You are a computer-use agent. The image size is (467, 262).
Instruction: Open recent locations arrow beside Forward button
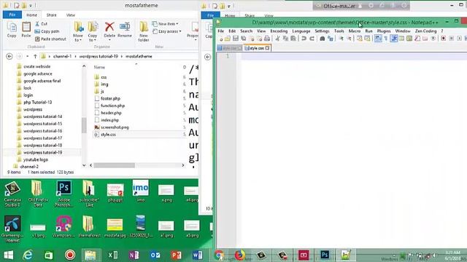(28, 56)
